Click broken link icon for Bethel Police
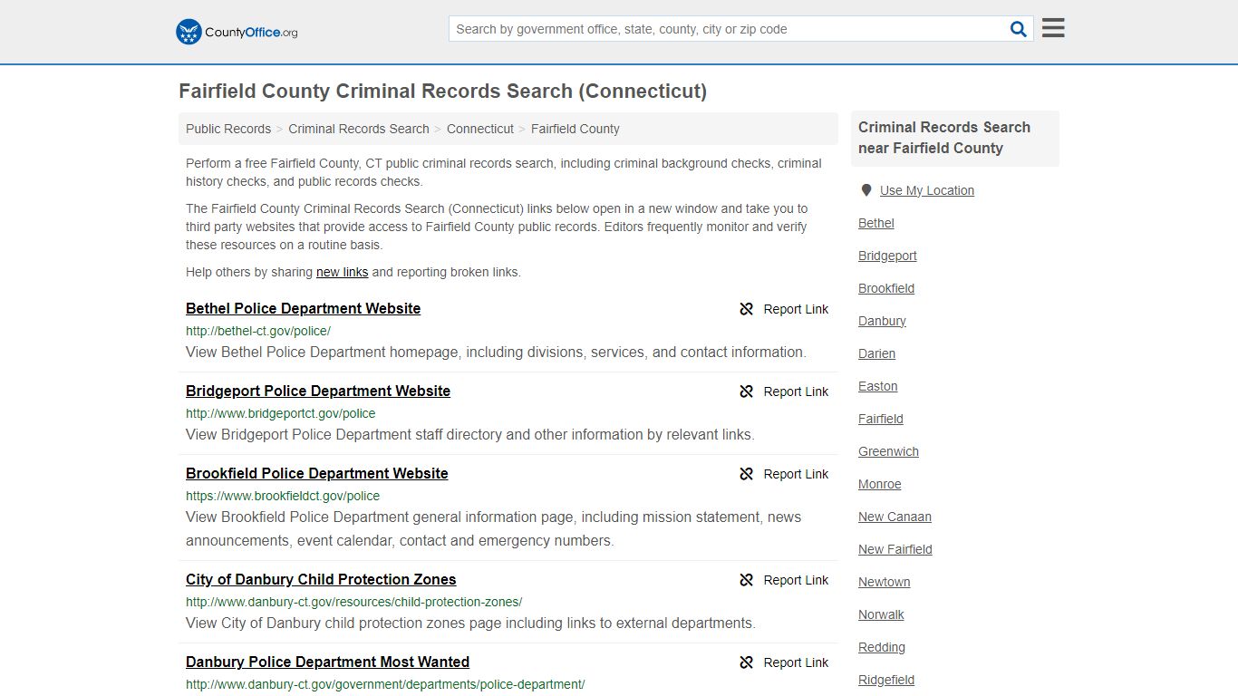 pos(747,309)
